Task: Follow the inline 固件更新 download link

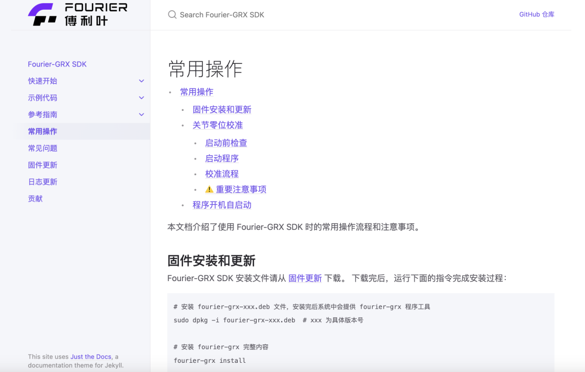Action: click(x=305, y=278)
